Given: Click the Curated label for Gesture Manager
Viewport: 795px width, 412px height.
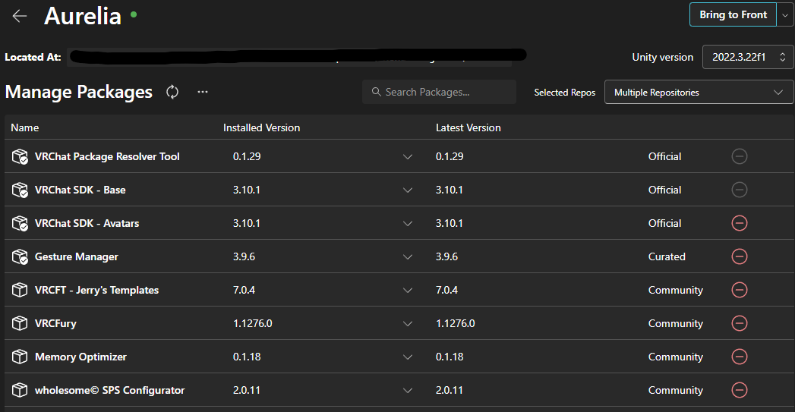Looking at the screenshot, I should (x=667, y=256).
